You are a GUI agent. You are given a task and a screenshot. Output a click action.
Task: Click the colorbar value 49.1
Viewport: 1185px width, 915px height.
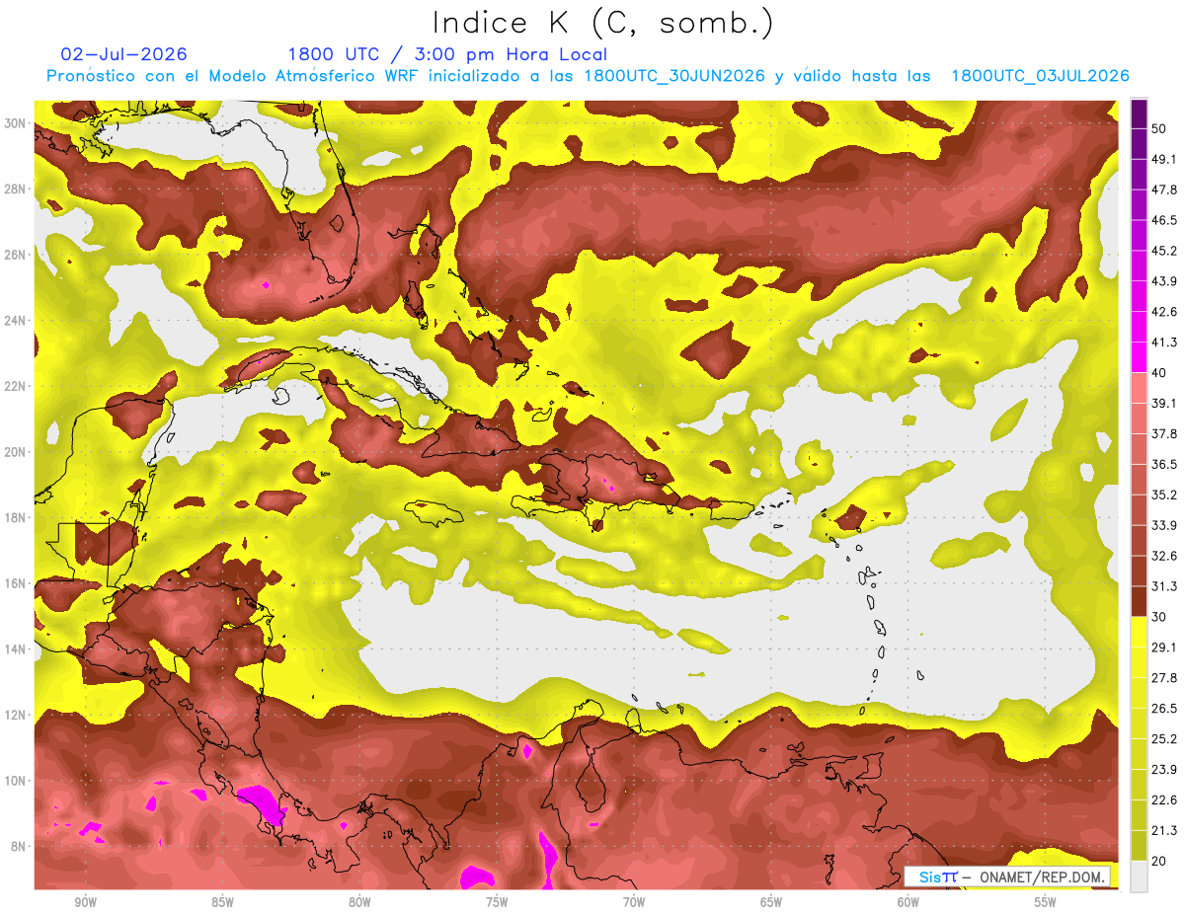pos(1164,159)
